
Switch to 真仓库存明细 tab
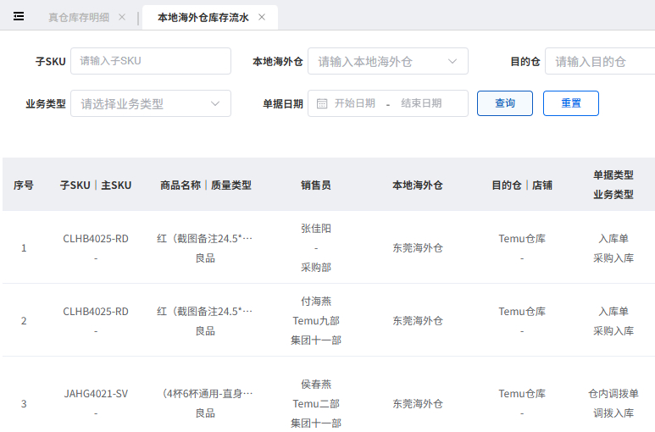(x=80, y=17)
